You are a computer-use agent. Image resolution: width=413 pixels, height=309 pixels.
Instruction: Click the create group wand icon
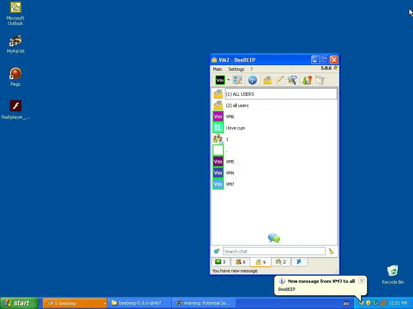tap(292, 80)
